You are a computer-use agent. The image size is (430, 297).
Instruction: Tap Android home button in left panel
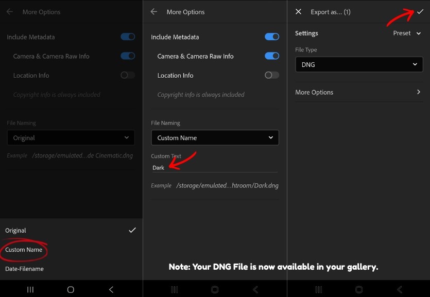tap(71, 289)
